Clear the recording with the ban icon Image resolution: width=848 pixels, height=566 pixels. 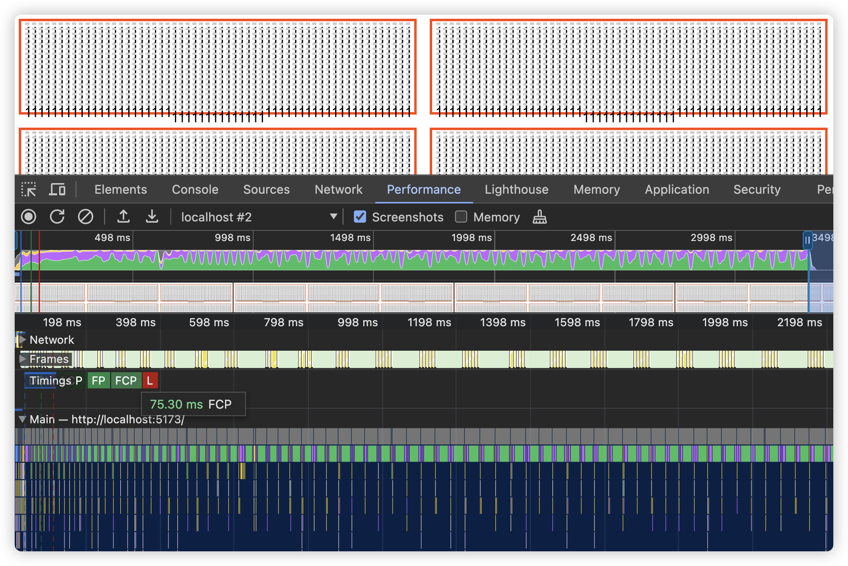[86, 217]
